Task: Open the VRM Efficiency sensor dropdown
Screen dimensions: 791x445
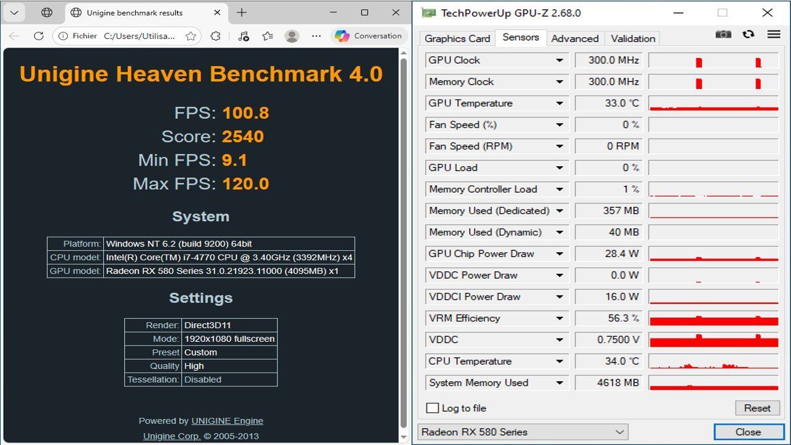Action: tap(559, 318)
